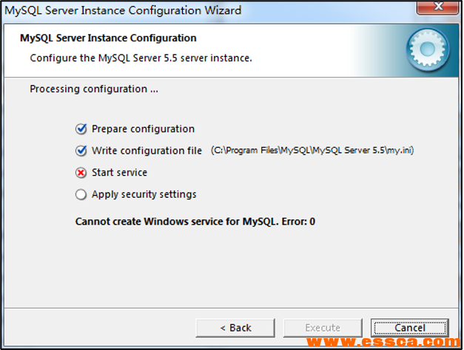Image resolution: width=464 pixels, height=350 pixels.
Task: Click the Cannot create Windows service error message
Action: [x=195, y=222]
